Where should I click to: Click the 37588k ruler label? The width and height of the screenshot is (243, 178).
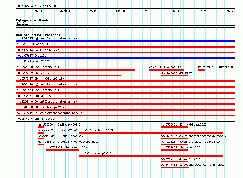(x=175, y=11)
